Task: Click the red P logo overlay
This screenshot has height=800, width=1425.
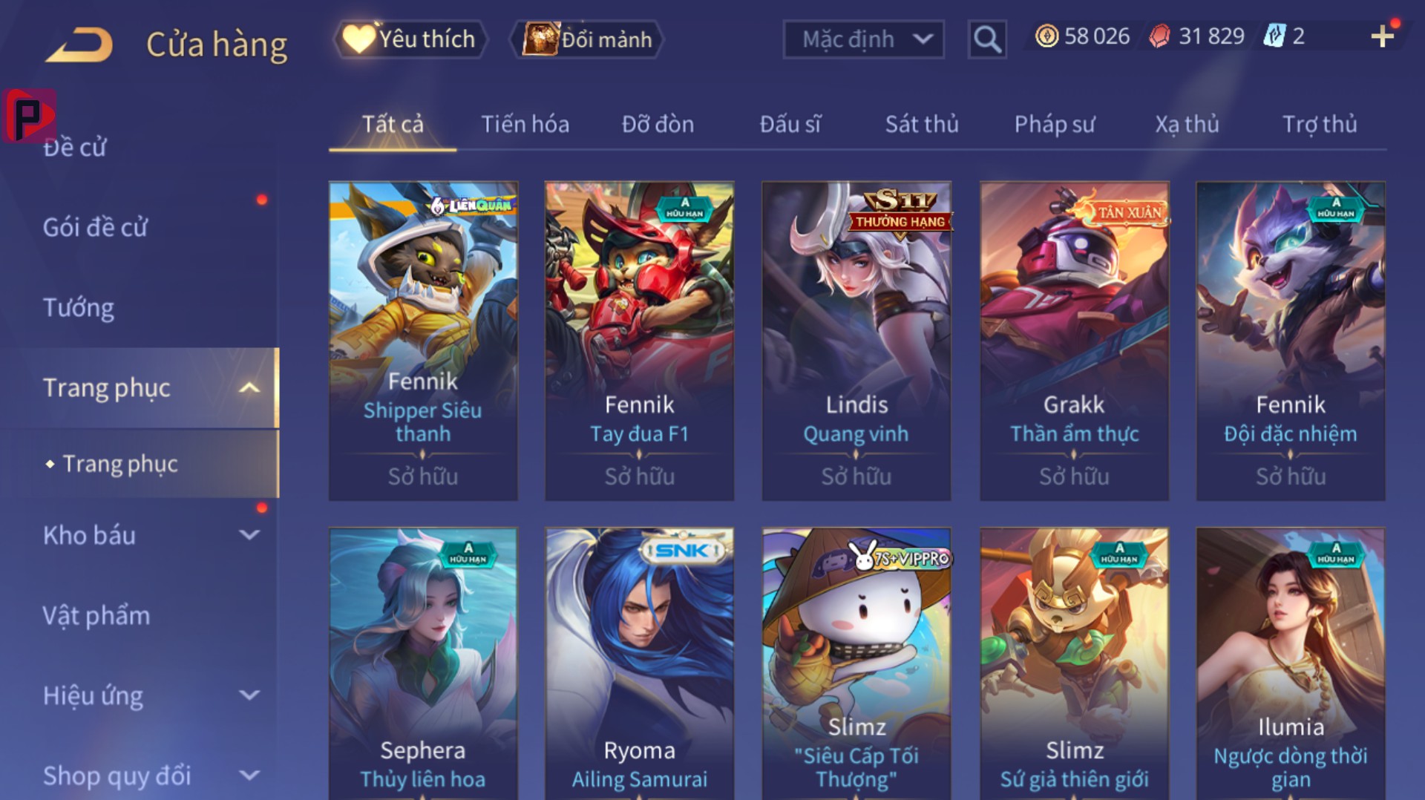Action: click(29, 116)
